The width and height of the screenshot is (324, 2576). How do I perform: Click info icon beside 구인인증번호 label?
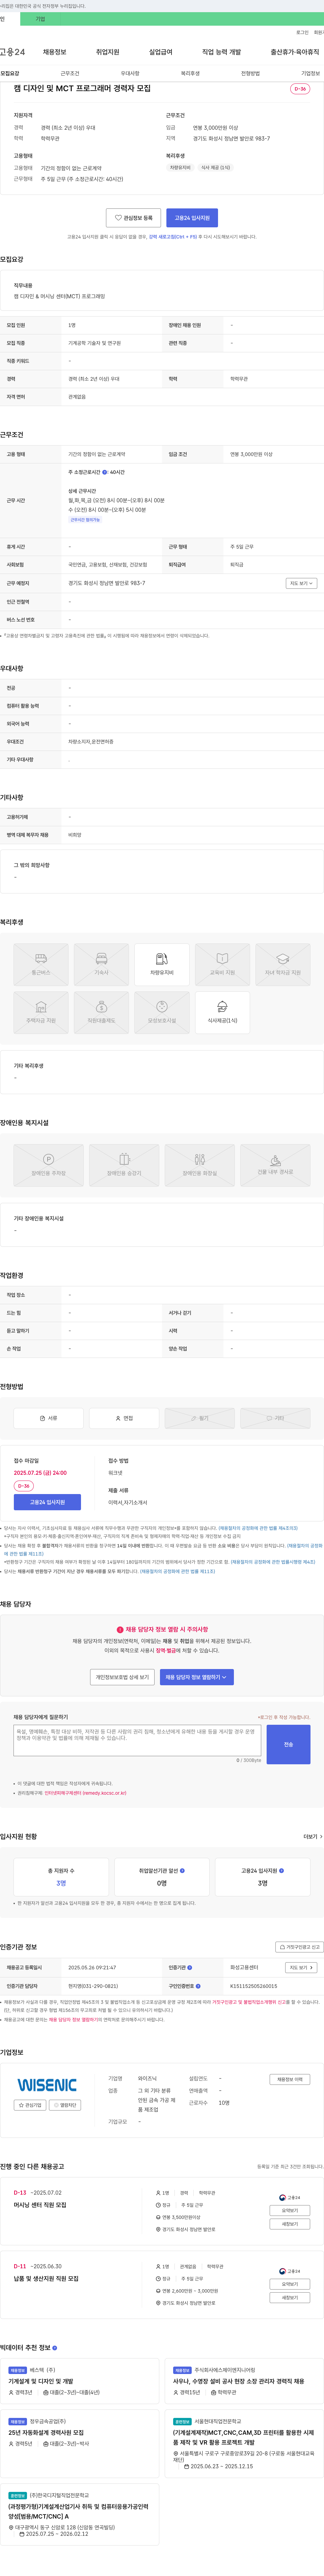pyautogui.click(x=198, y=1986)
